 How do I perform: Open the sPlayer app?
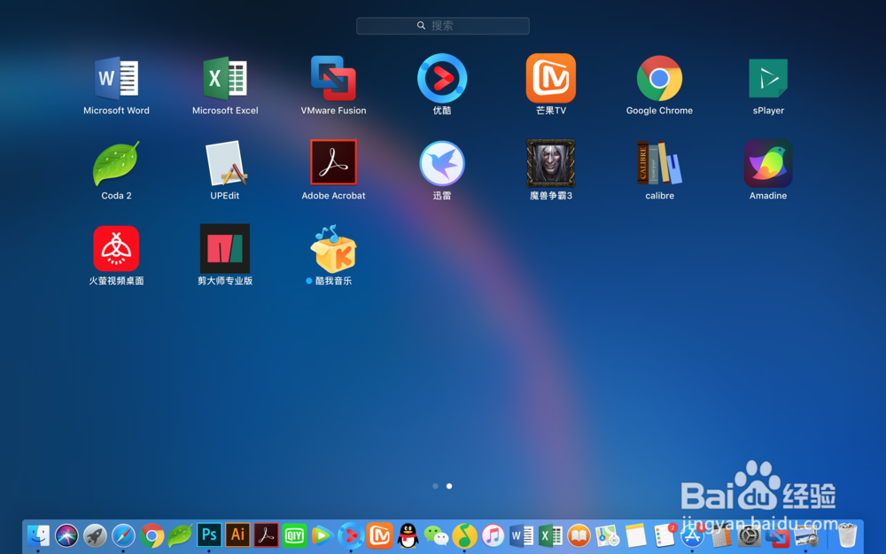coord(768,78)
